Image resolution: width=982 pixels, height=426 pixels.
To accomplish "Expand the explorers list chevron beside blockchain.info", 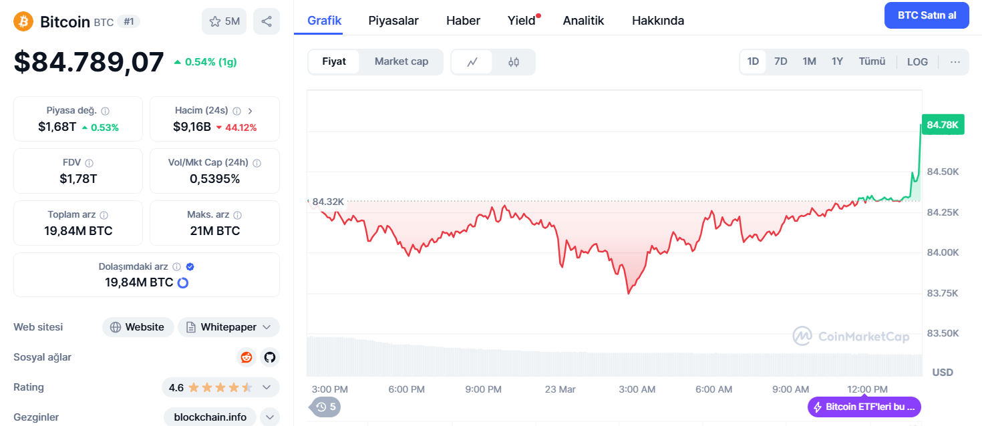I will point(270,417).
